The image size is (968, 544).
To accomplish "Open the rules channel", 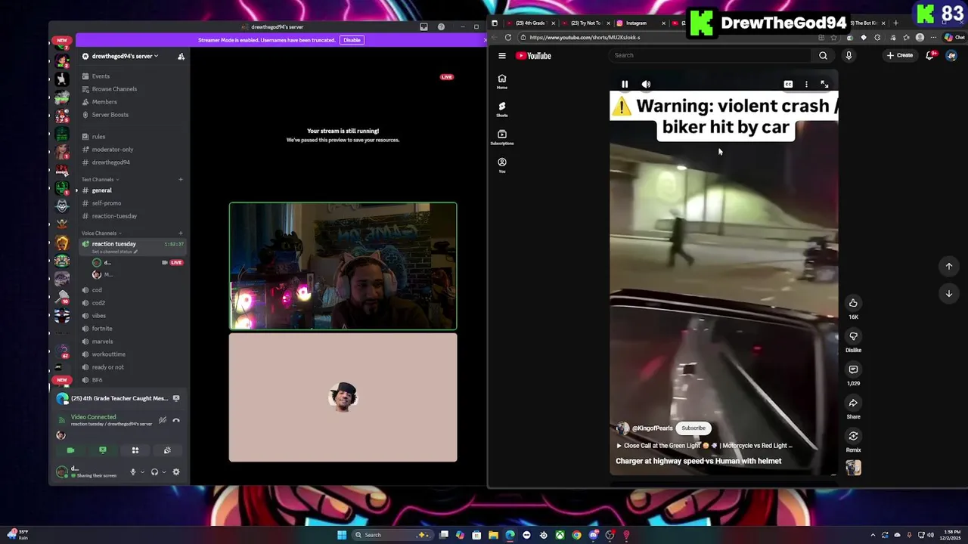I will [98, 137].
